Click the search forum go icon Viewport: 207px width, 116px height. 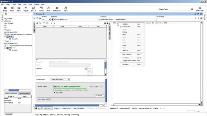pyautogui.click(x=192, y=9)
